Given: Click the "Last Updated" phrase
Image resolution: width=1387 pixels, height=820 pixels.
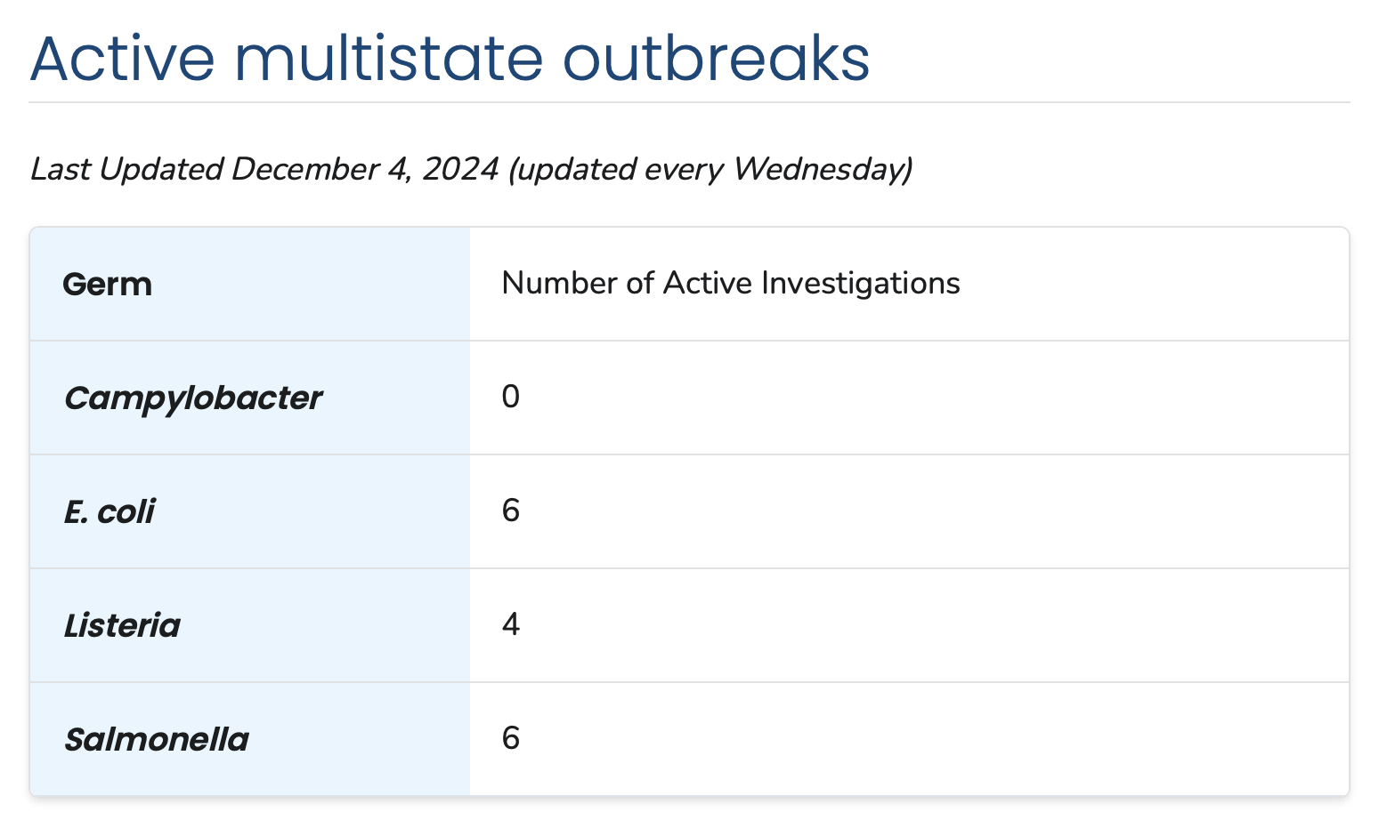Looking at the screenshot, I should pos(126,169).
